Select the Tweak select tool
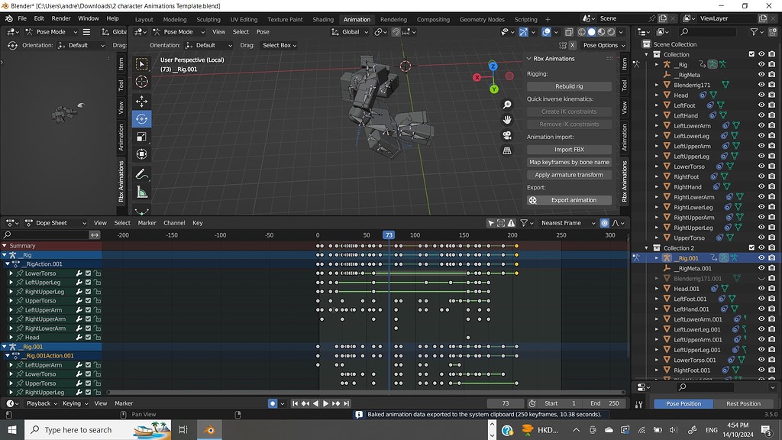Screen dimensions: 782x440 click(142, 64)
